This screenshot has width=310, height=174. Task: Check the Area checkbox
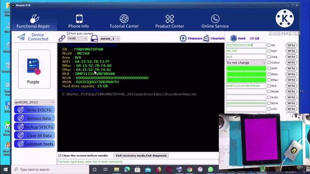(269, 57)
